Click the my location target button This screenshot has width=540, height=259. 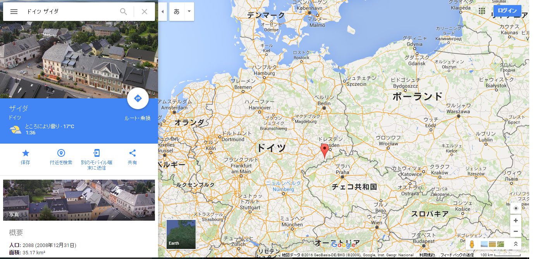[516, 208]
